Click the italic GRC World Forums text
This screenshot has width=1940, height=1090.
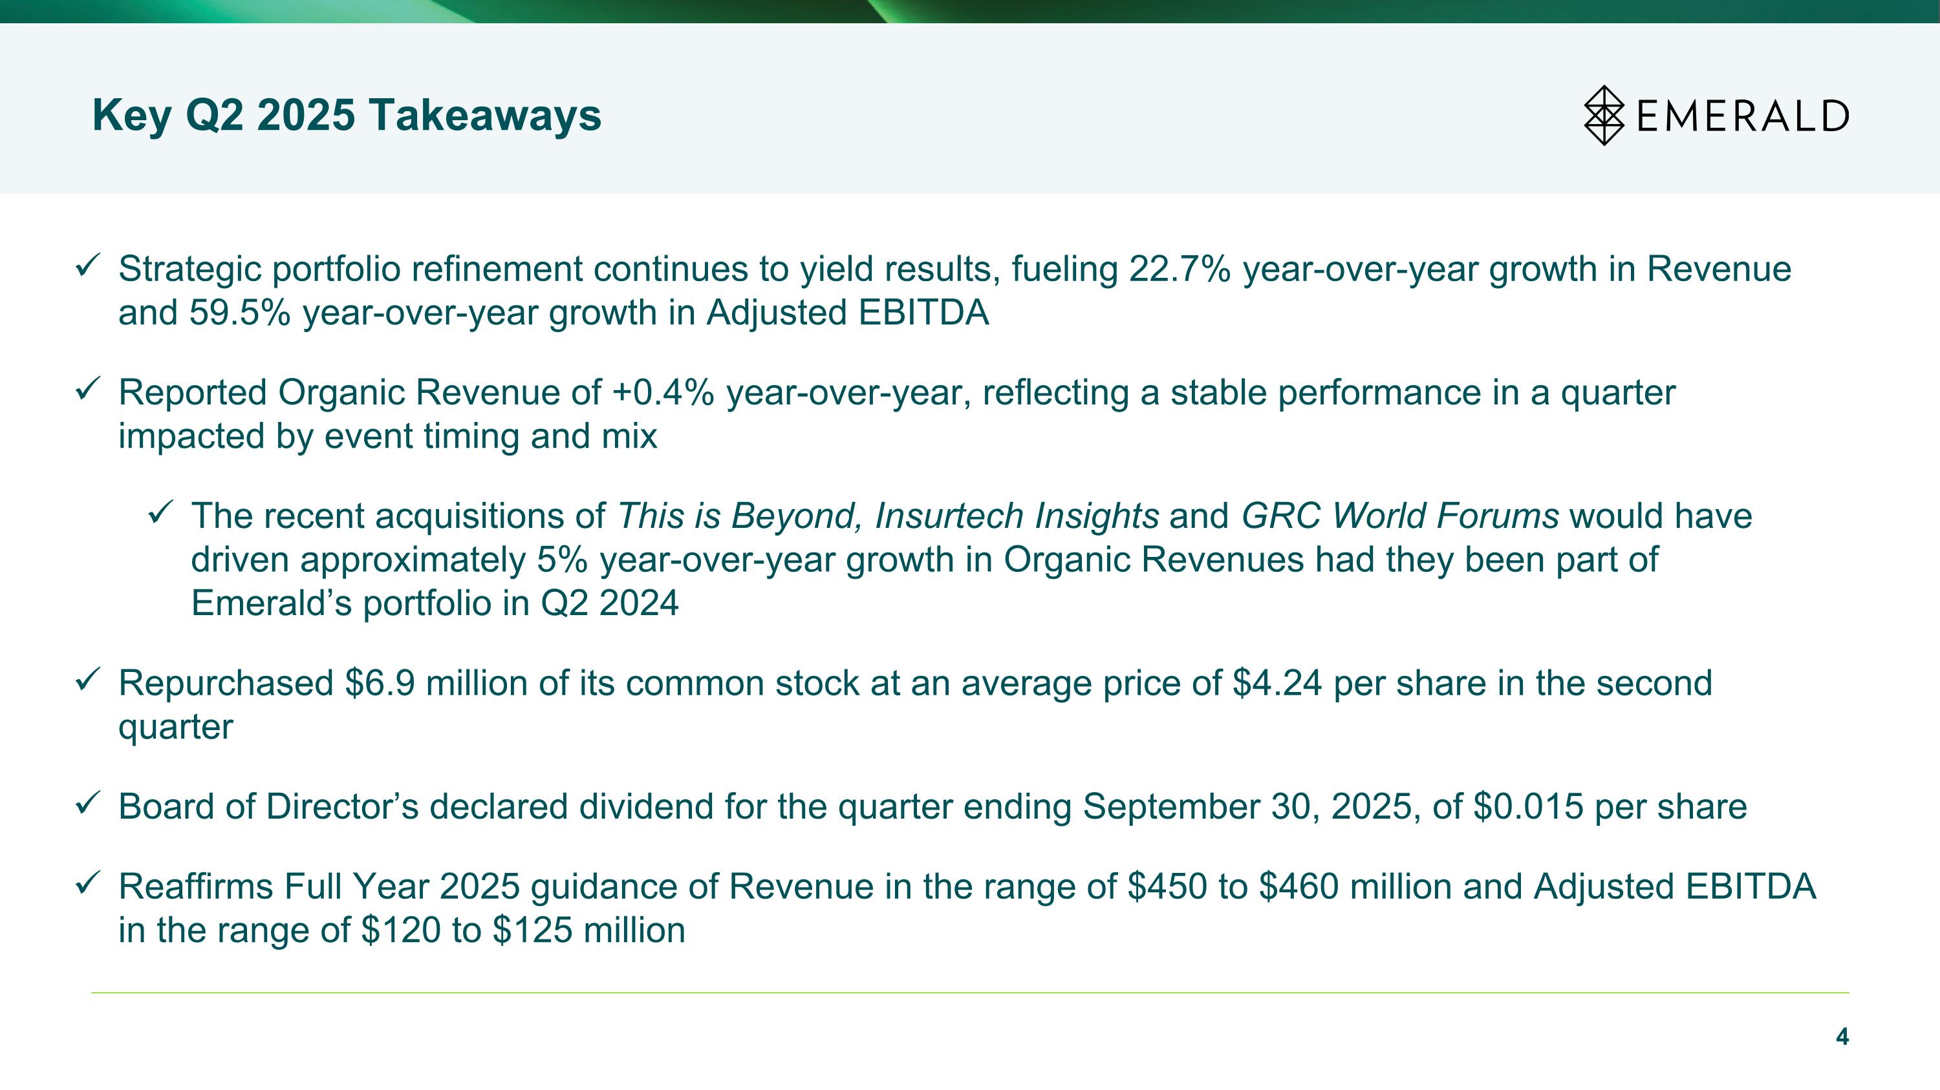1399,516
